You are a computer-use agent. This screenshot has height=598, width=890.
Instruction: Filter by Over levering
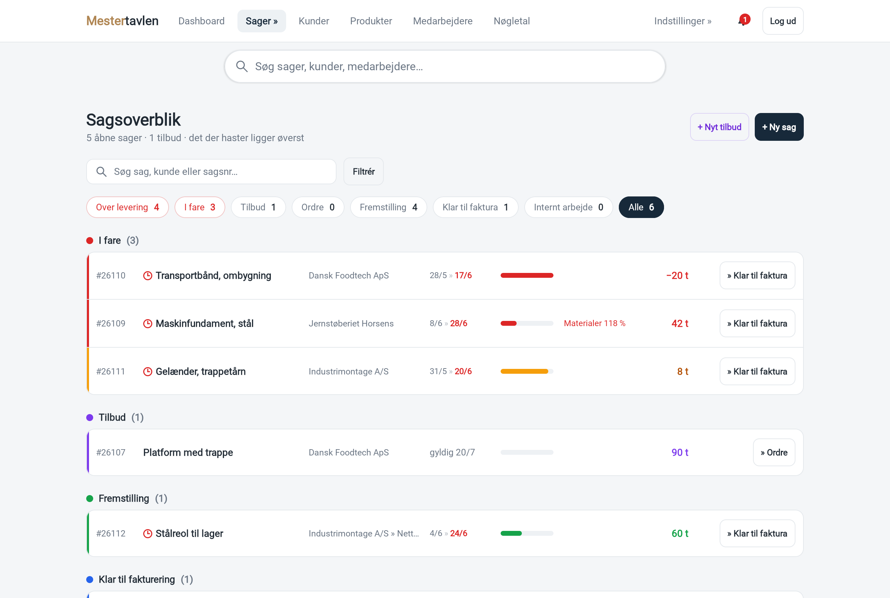127,207
